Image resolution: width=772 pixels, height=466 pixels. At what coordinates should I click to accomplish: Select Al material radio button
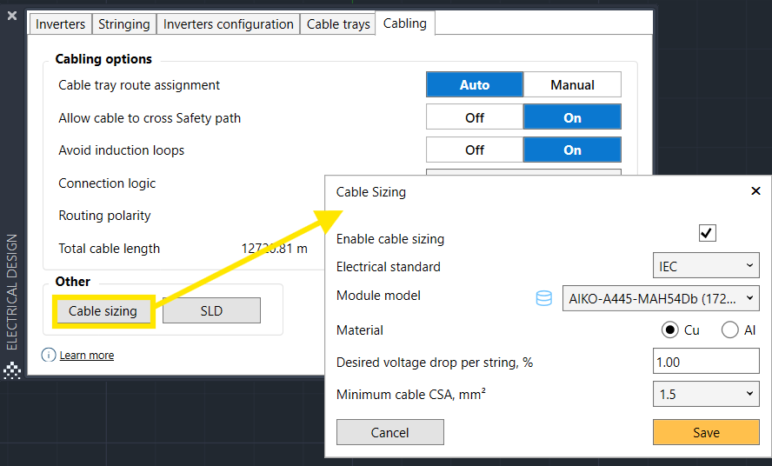[x=729, y=330]
